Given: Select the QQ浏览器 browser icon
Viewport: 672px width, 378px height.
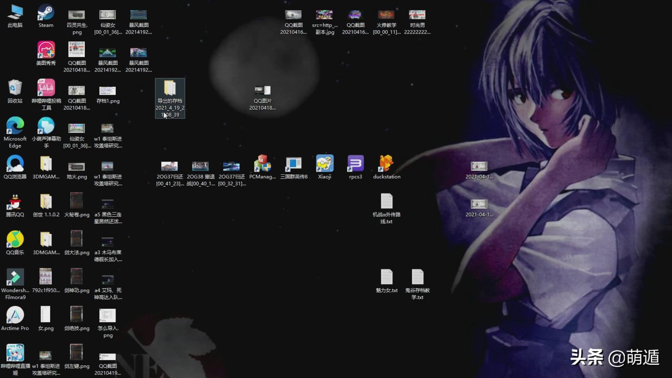Looking at the screenshot, I should tap(15, 164).
